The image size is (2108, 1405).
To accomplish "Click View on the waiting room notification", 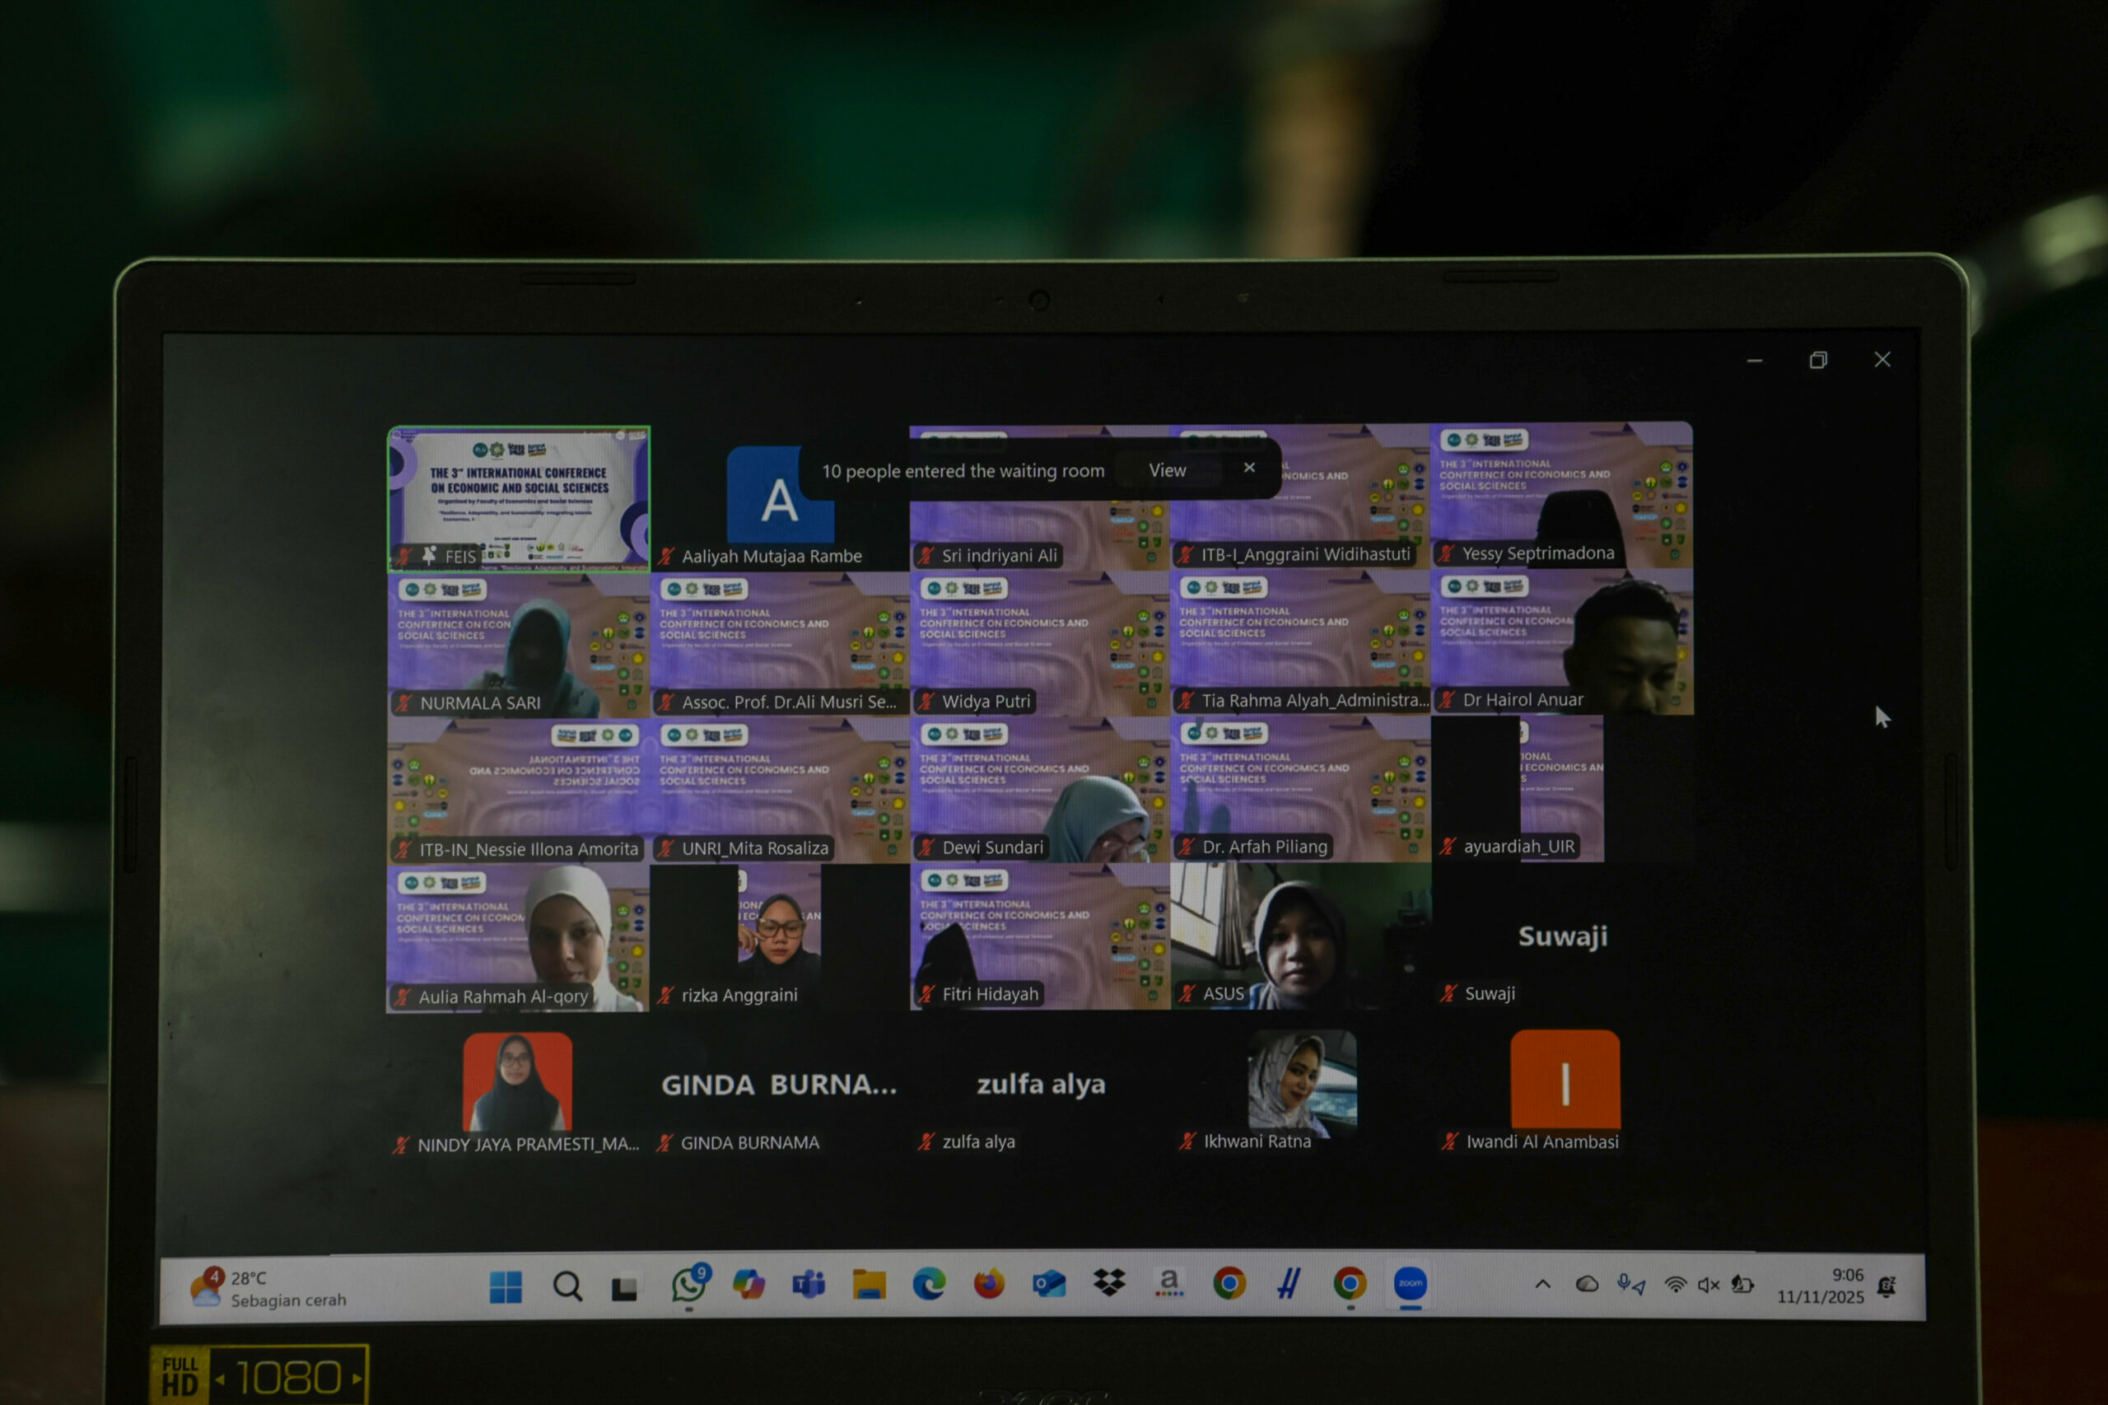I will point(1167,470).
